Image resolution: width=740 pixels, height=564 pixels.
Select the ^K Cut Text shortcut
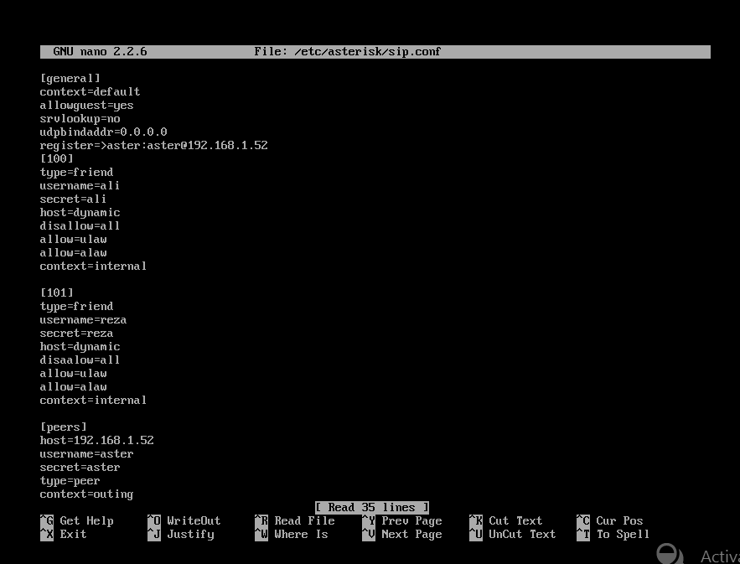[x=505, y=520]
